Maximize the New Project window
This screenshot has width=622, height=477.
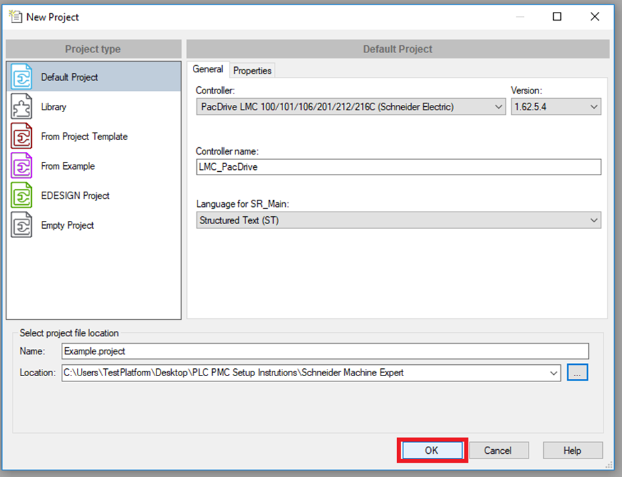(x=557, y=17)
